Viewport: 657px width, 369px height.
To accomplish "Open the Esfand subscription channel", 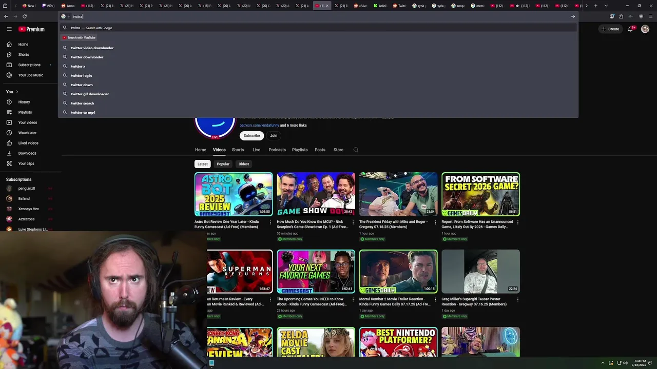I will tap(24, 198).
